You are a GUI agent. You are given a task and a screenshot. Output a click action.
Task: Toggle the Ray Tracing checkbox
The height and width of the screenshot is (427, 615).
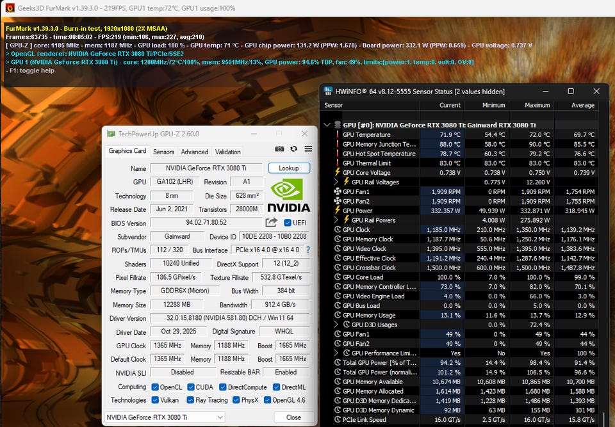pos(190,400)
